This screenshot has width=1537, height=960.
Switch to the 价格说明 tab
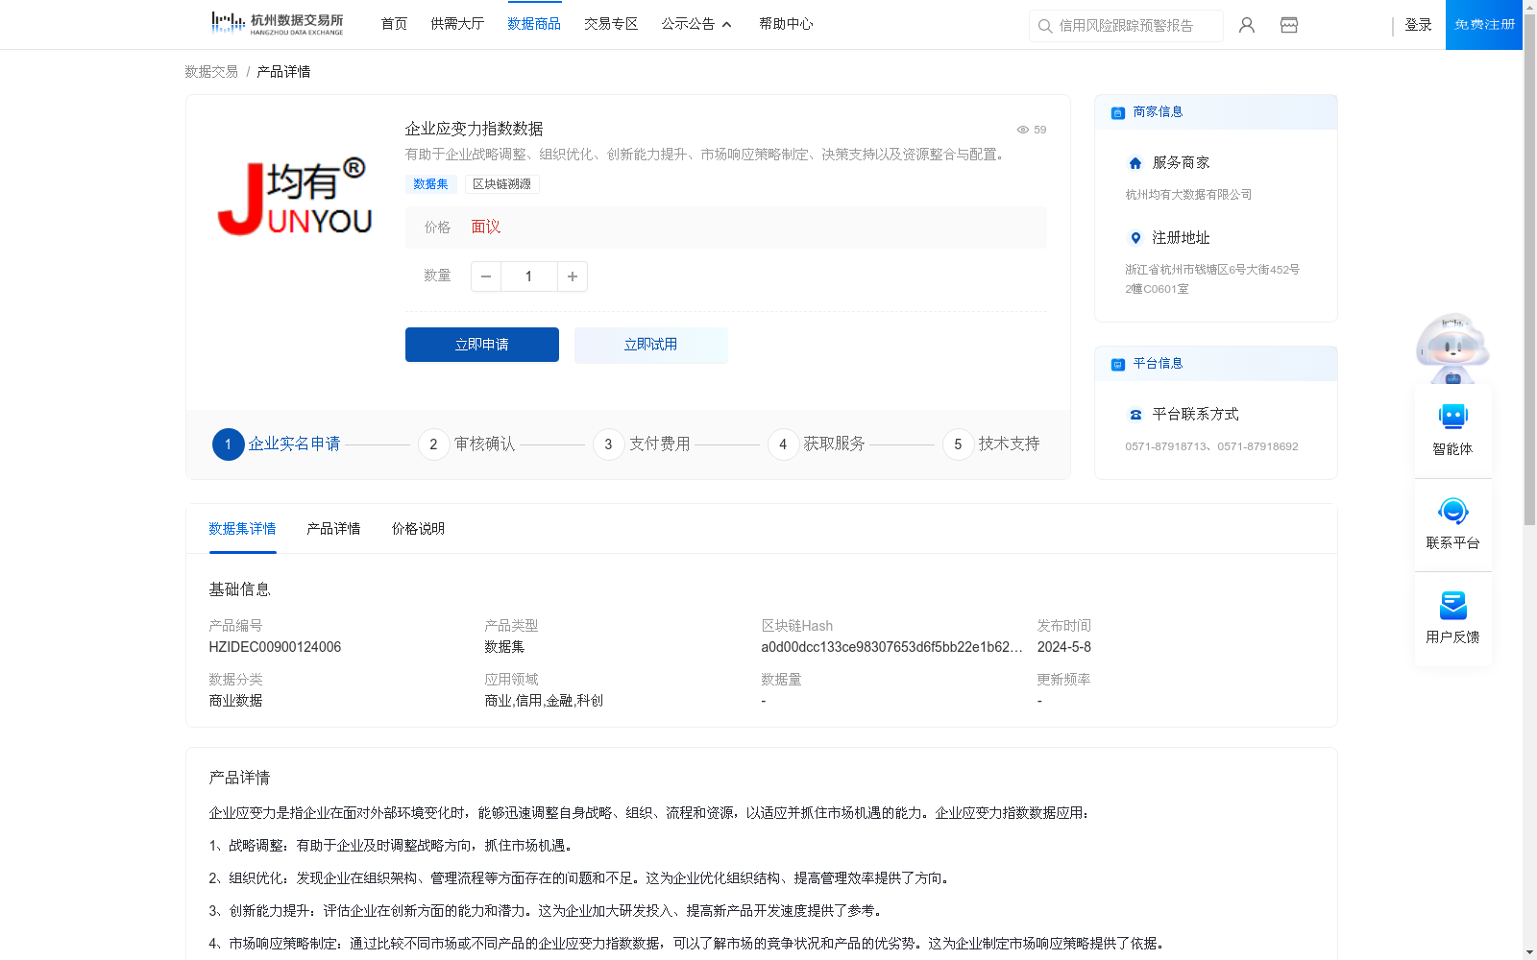tap(418, 529)
